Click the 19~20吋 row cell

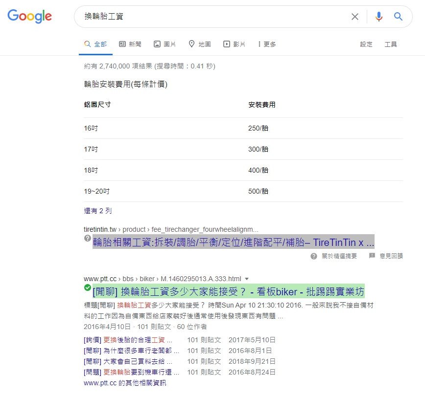(97, 191)
